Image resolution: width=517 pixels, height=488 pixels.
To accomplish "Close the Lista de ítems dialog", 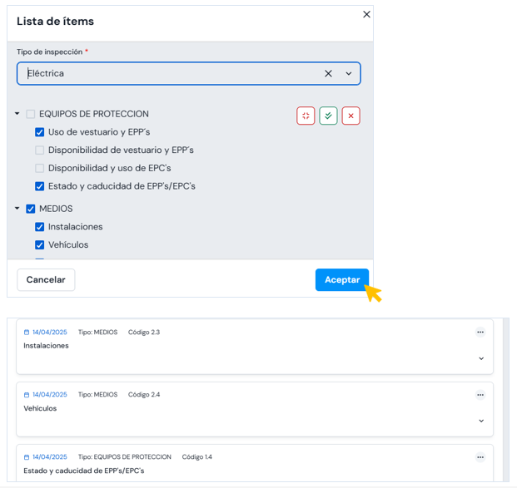I will tap(366, 14).
